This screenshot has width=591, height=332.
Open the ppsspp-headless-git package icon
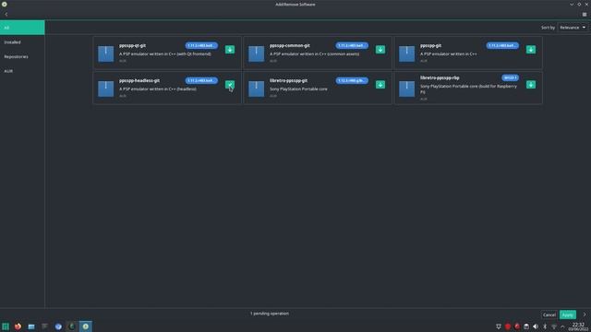(x=106, y=89)
